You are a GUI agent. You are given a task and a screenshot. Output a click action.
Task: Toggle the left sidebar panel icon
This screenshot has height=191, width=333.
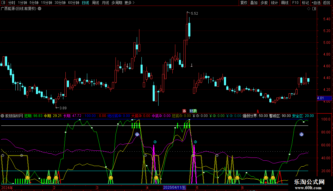3,3
